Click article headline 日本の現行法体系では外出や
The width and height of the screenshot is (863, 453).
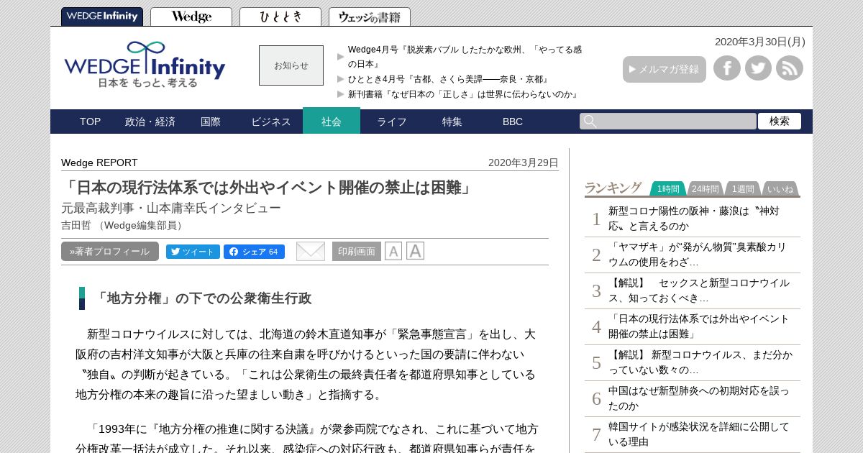pyautogui.click(x=268, y=188)
